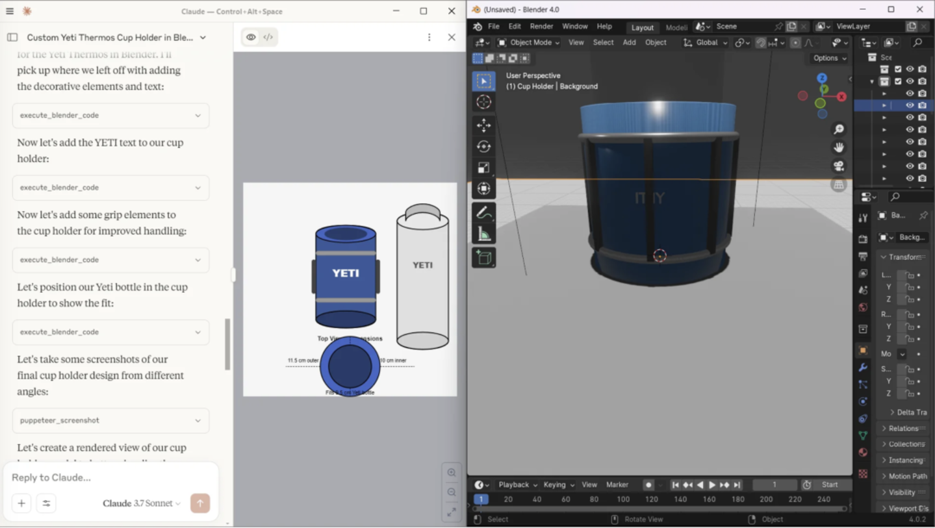935x528 pixels.
Task: Open the Claude sidebar hamburger menu
Action: tap(10, 11)
